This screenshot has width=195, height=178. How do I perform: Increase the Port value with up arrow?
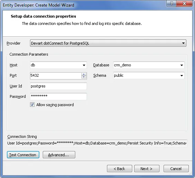pyautogui.click(x=84, y=74)
